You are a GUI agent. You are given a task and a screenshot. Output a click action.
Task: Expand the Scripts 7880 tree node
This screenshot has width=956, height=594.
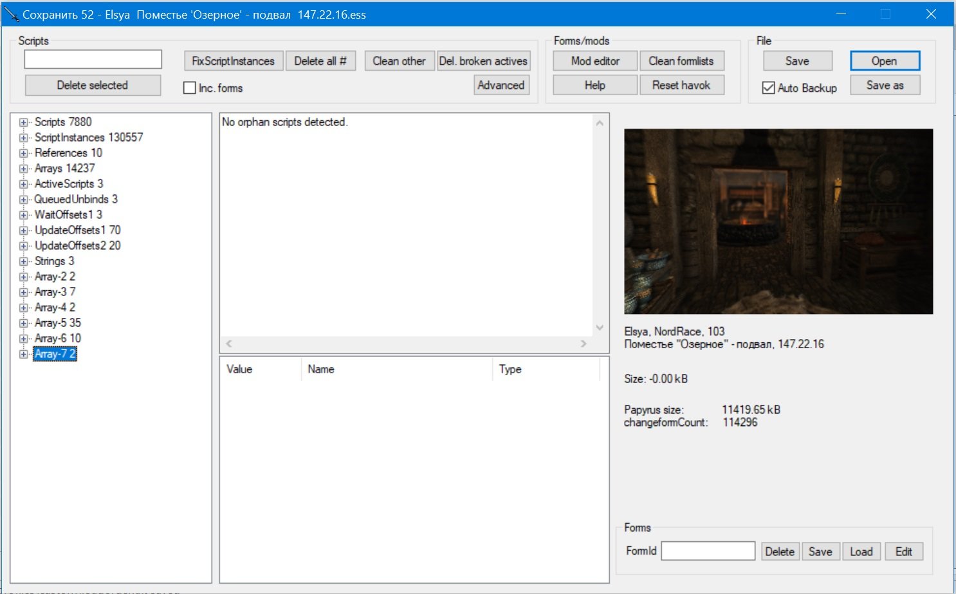click(24, 122)
